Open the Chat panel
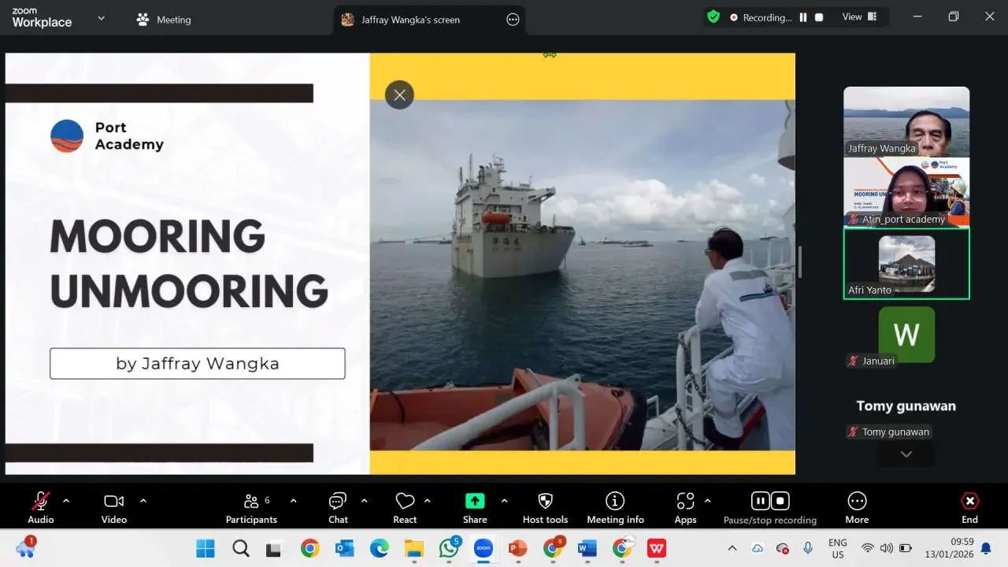The height and width of the screenshot is (567, 1008). click(x=338, y=507)
